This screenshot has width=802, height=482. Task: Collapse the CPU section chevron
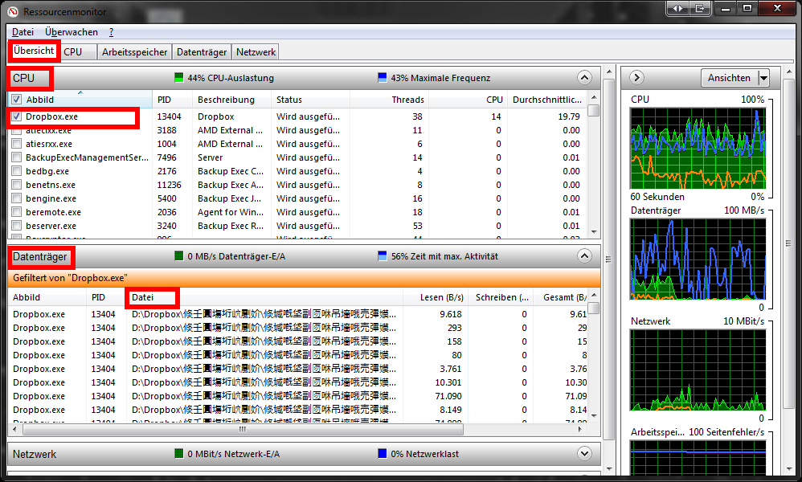(x=584, y=78)
